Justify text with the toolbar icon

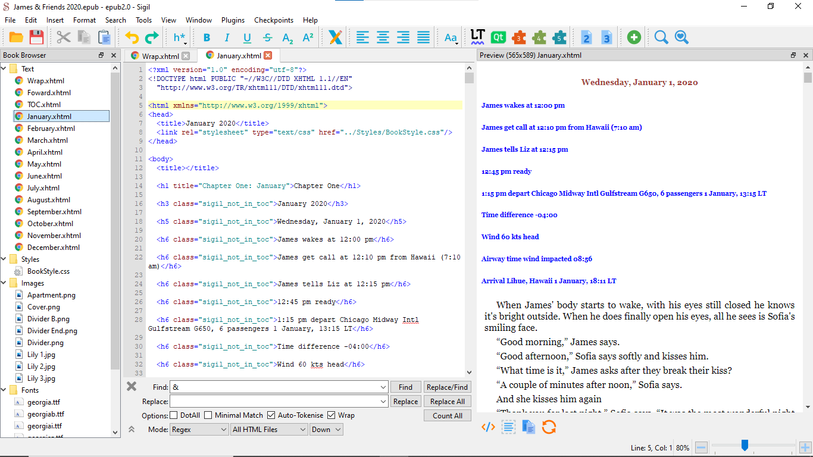coord(423,37)
